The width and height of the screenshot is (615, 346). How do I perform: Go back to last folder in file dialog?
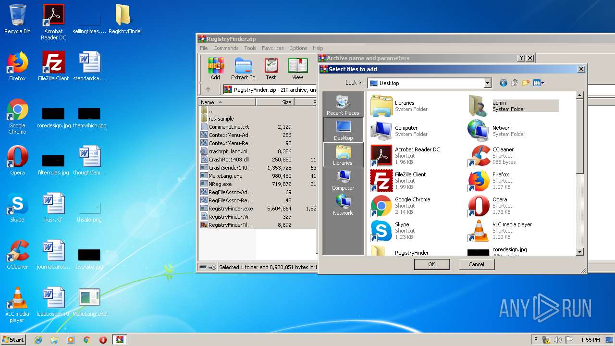click(503, 83)
